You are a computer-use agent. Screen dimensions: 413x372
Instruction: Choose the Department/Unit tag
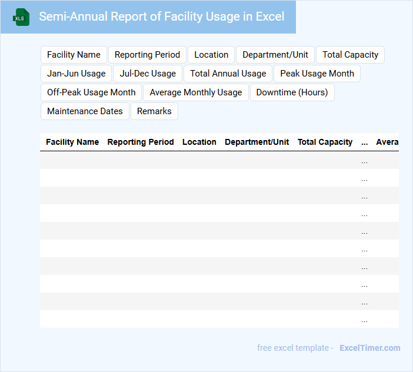pyautogui.click(x=275, y=55)
